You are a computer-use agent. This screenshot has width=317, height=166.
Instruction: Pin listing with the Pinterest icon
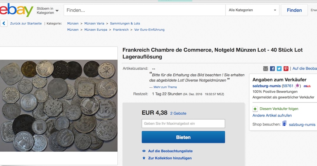pos(286,68)
